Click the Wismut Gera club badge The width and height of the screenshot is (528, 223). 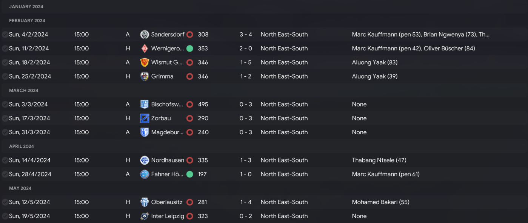pos(144,62)
